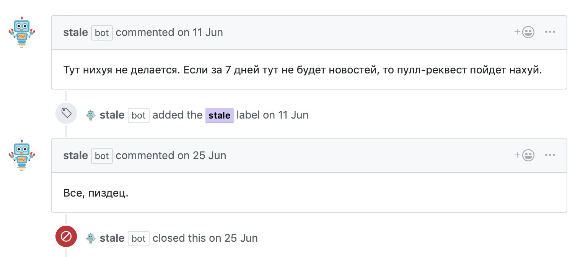Open the 11 Jun comment's three-dot menu
Image resolution: width=588 pixels, height=257 pixels.
[550, 32]
